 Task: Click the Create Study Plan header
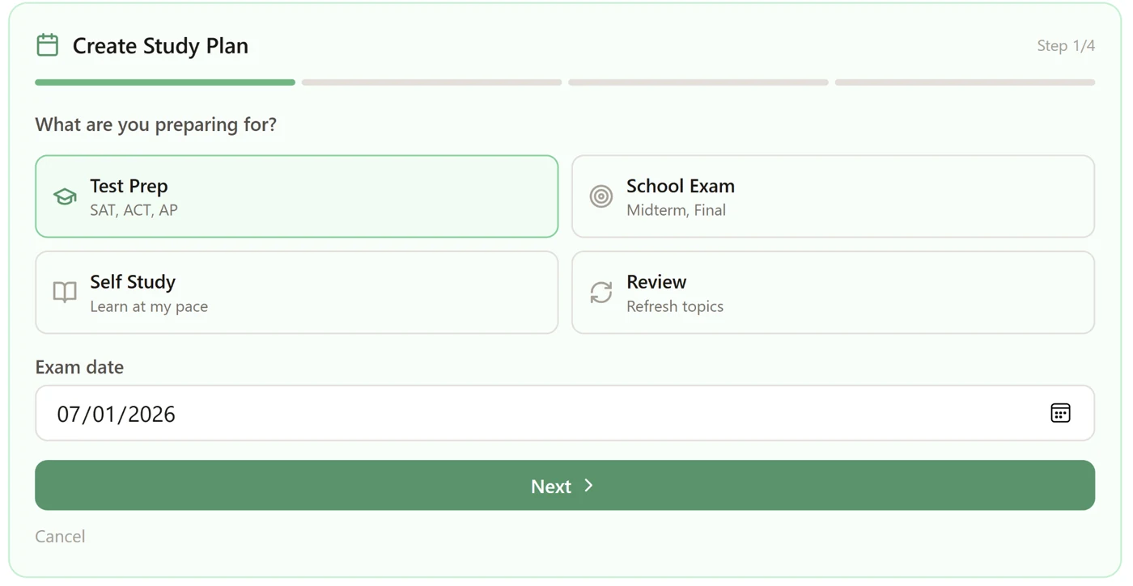point(160,45)
